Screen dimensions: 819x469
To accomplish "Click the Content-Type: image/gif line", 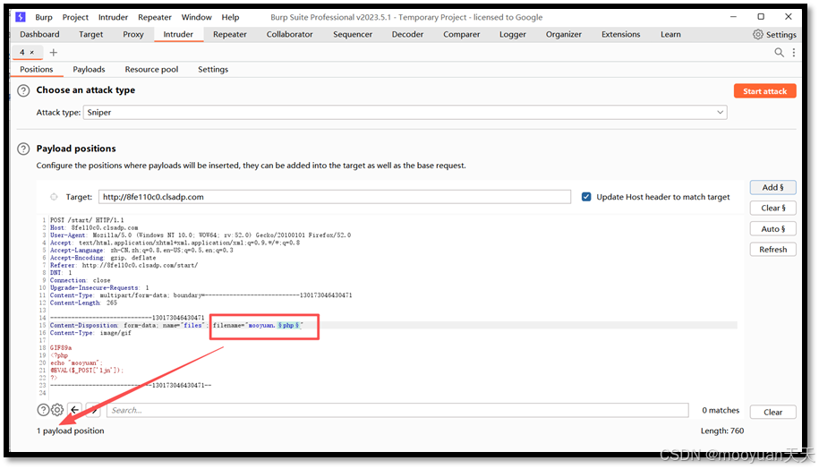I will [x=91, y=333].
